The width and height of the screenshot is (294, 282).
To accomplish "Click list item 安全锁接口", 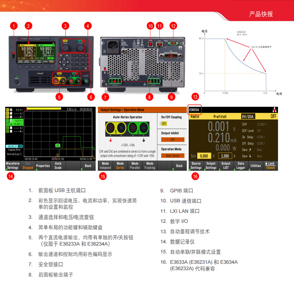I will 51,265.
